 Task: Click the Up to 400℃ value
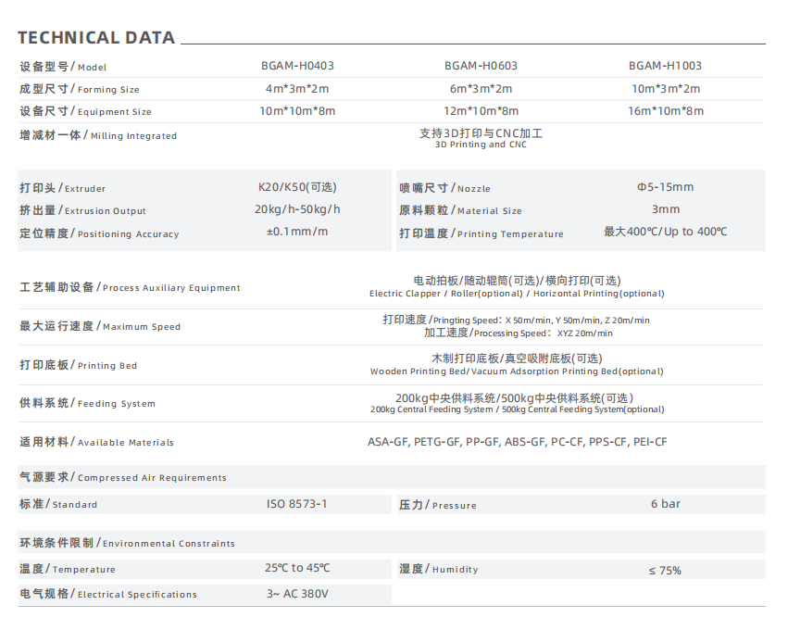click(666, 232)
